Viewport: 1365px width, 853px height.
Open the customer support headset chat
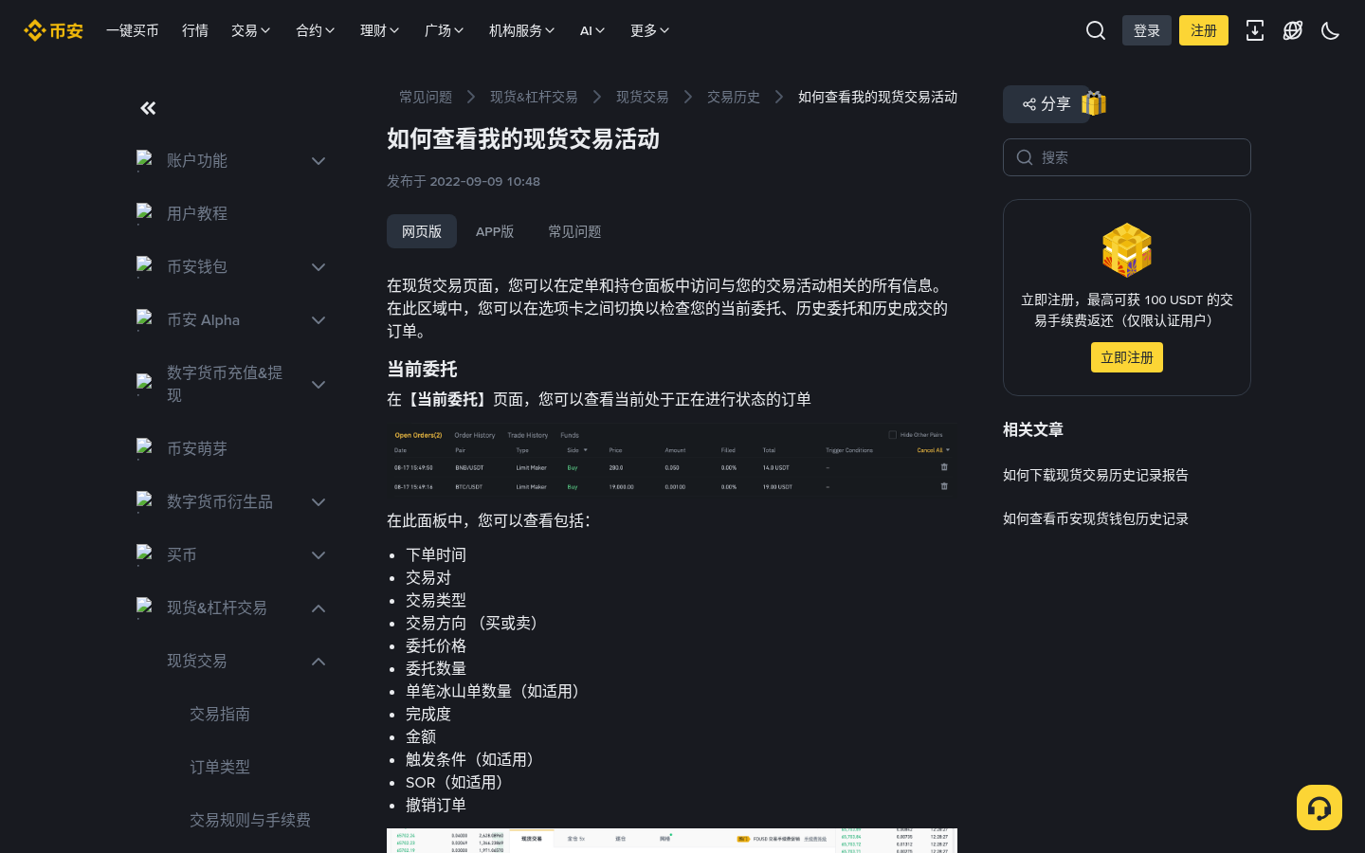point(1319,808)
